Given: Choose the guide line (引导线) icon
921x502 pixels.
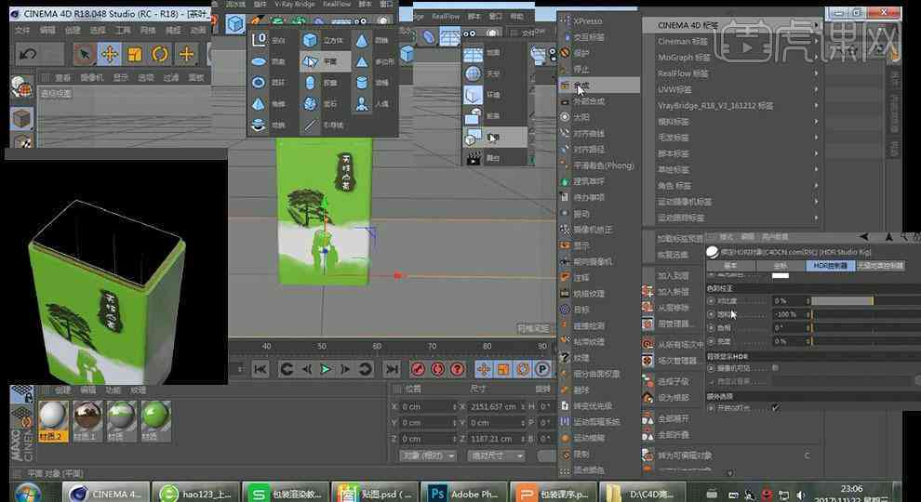Looking at the screenshot, I should (x=310, y=125).
